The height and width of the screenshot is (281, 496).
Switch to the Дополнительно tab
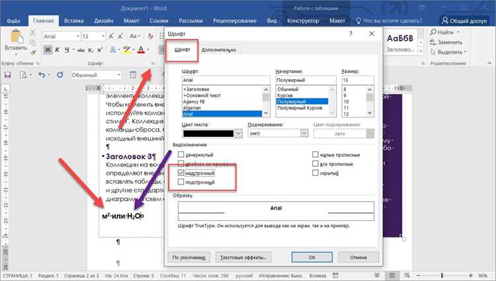[219, 50]
